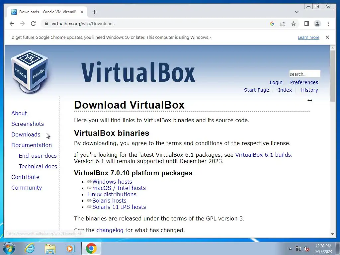Open the Chrome profile avatar menu
340x255 pixels.
coord(317,24)
